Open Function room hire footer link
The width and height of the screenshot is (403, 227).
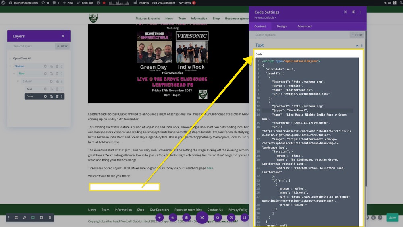(x=188, y=210)
